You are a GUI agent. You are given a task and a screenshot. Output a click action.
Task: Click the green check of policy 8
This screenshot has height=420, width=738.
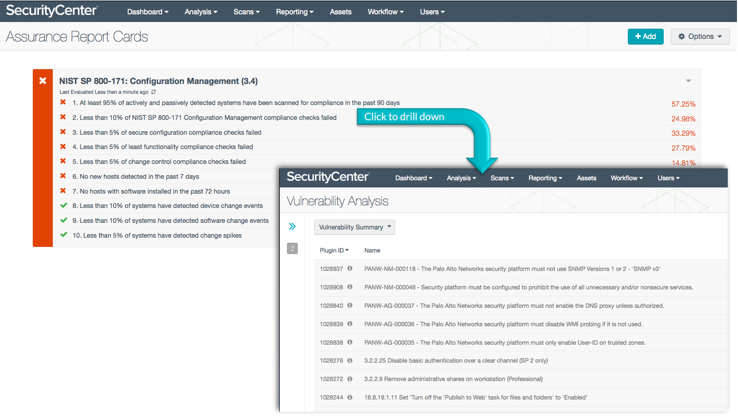(x=64, y=205)
